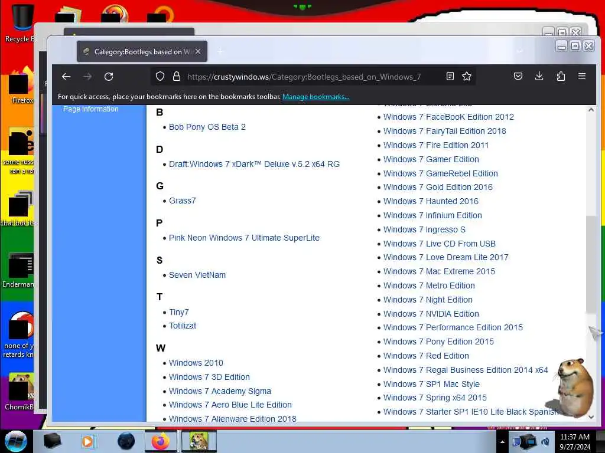605x453 pixels.
Task: Open Windows 7 Haunted 2016 link
Action: pyautogui.click(x=431, y=202)
